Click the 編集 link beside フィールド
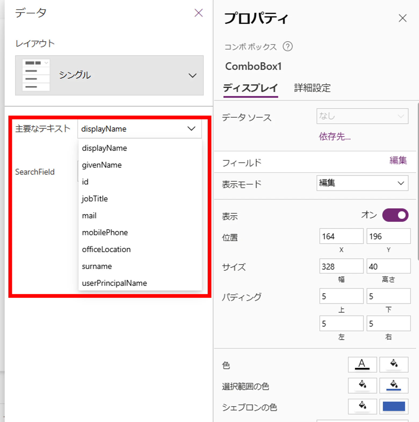419x422 pixels. click(398, 160)
